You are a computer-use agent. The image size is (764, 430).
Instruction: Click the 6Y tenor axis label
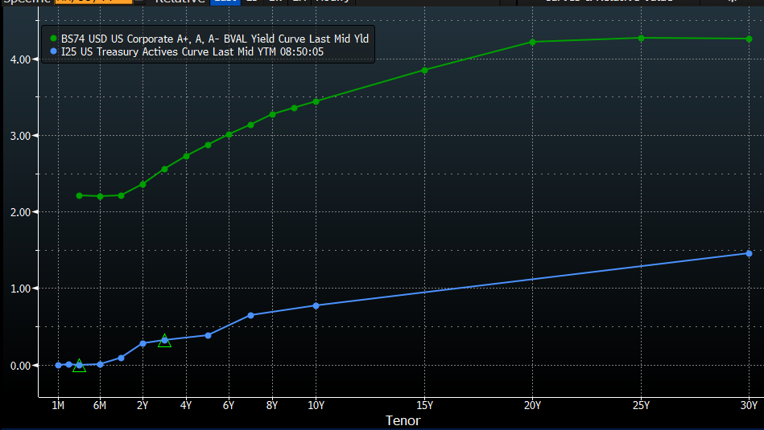(x=229, y=406)
